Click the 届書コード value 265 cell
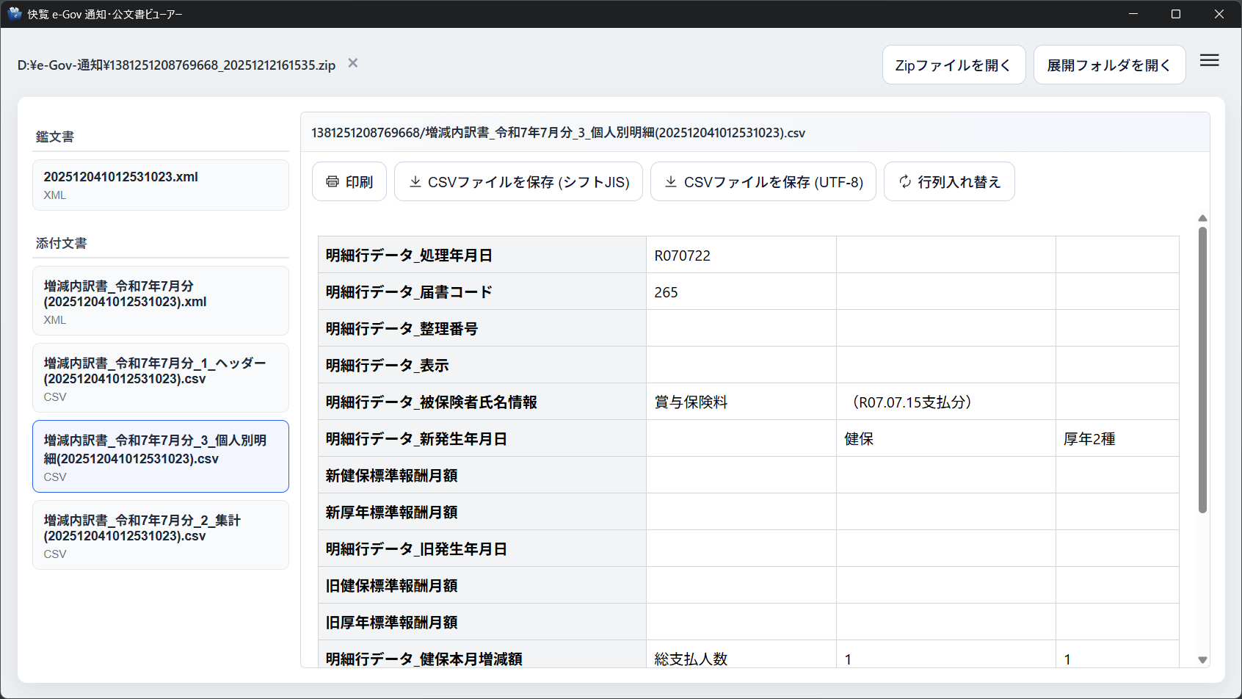Screen dimensions: 1242x699 point(741,292)
